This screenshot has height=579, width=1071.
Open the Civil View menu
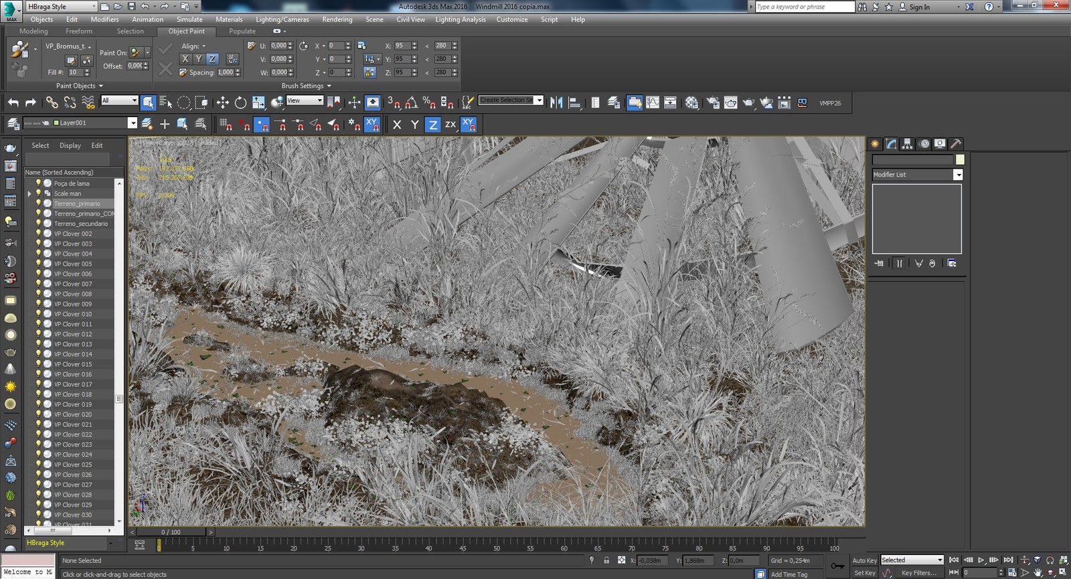[x=410, y=19]
